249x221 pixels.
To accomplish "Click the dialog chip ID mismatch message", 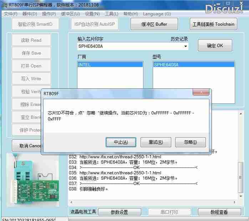I will [x=121, y=116].
